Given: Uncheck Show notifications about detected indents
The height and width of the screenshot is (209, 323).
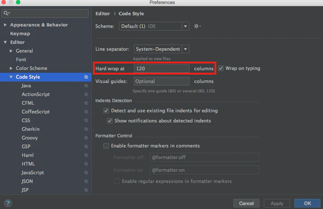Looking at the screenshot, I should click(x=110, y=121).
